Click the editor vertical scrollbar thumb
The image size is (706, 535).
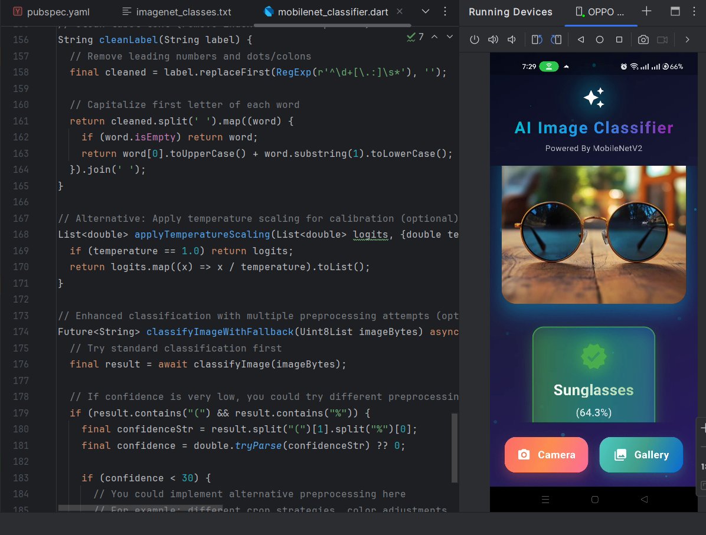pos(455,448)
